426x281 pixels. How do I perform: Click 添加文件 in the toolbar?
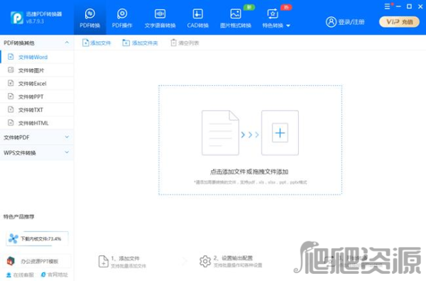click(97, 43)
